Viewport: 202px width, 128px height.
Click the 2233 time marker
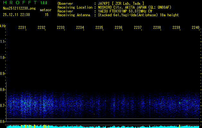pyautogui.click(x=61, y=28)
